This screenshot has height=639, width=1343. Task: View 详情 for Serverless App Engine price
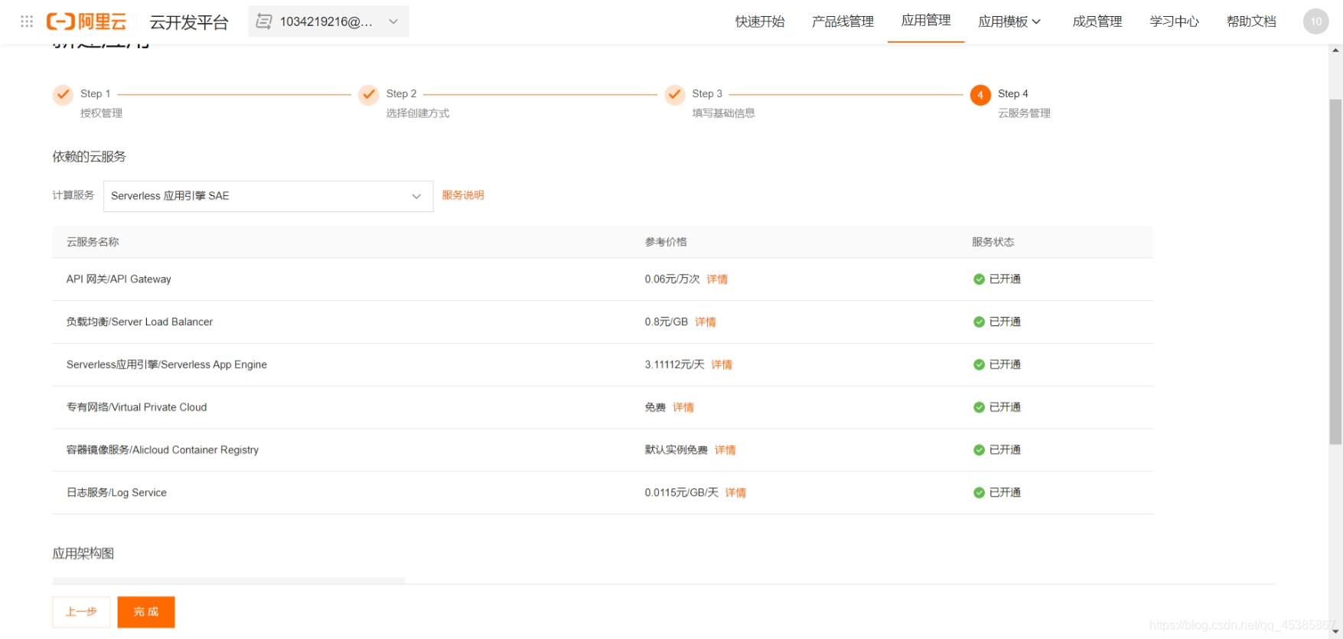pyautogui.click(x=722, y=365)
